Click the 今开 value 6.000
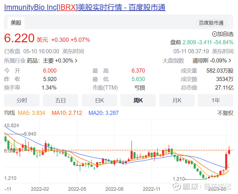 (50, 71)
